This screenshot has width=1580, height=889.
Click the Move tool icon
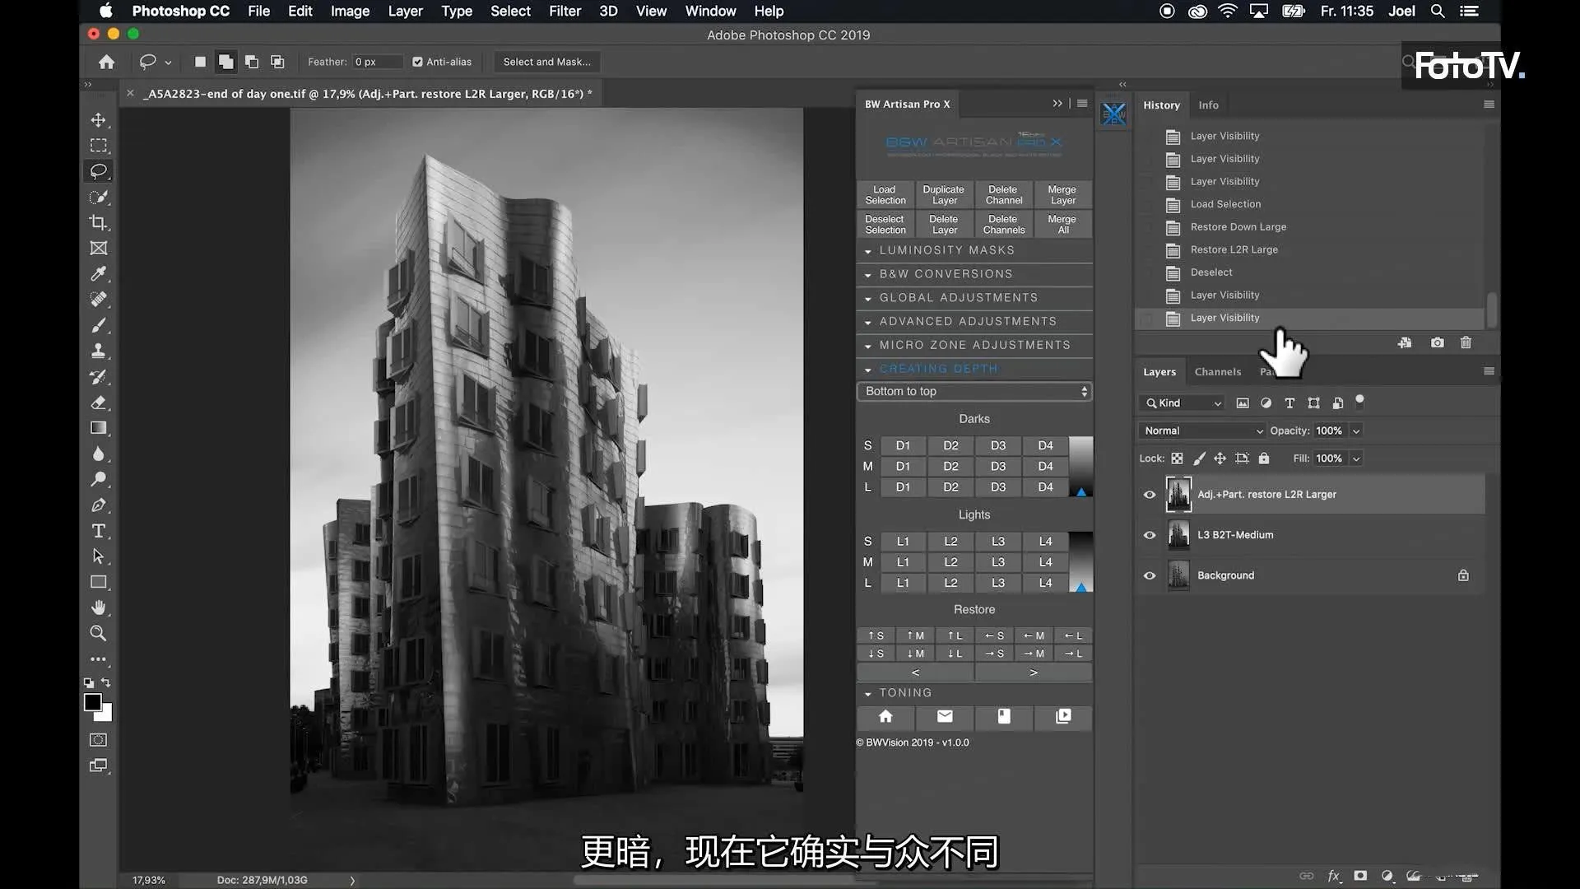point(99,119)
